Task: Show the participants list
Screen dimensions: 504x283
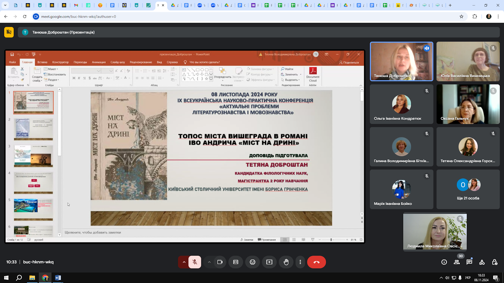Action: pos(457,262)
